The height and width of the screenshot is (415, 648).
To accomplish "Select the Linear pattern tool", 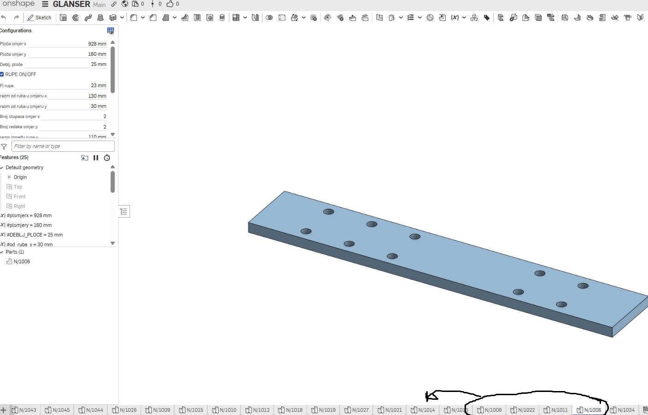I will [x=236, y=18].
